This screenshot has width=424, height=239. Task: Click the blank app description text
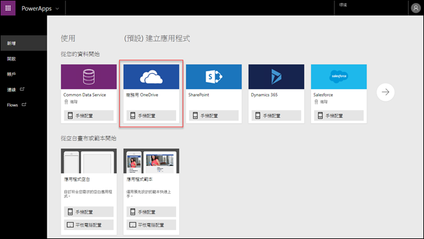pyautogui.click(x=88, y=194)
